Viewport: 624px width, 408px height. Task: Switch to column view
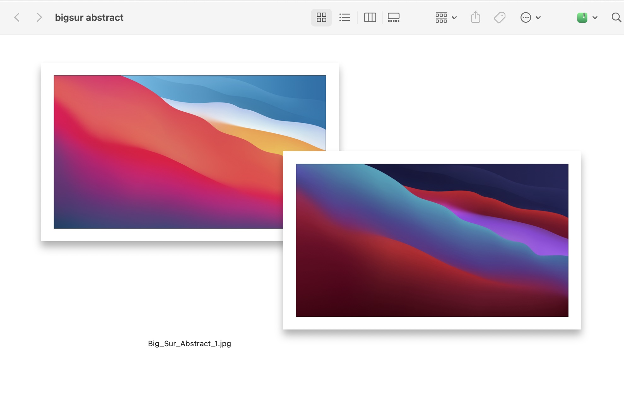[370, 17]
